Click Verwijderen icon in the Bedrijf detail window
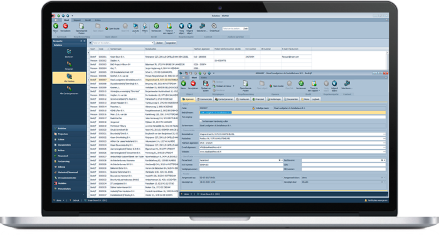The width and height of the screenshot is (439, 236). (193, 83)
